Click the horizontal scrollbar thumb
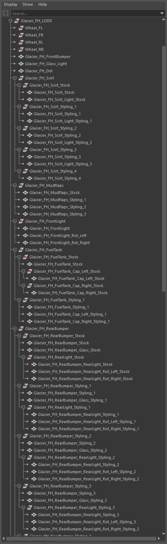Image resolution: width=167 pixels, height=544 pixels. (x=82, y=538)
